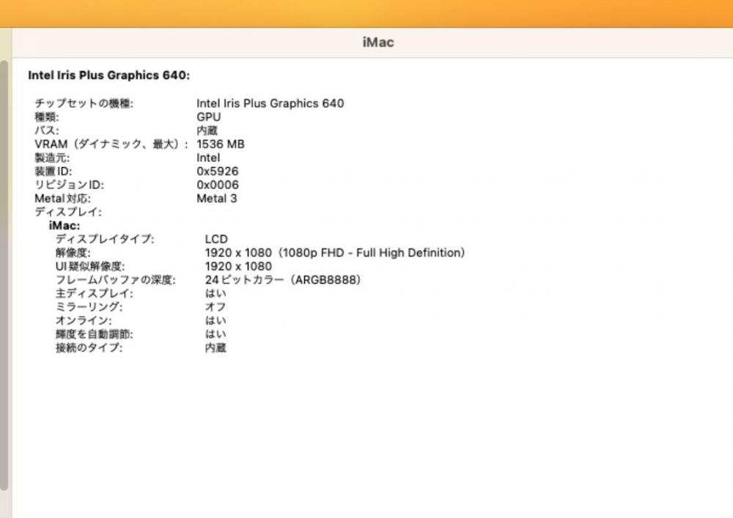
Task: Select the 内蔵 value for バス
Action: [207, 130]
